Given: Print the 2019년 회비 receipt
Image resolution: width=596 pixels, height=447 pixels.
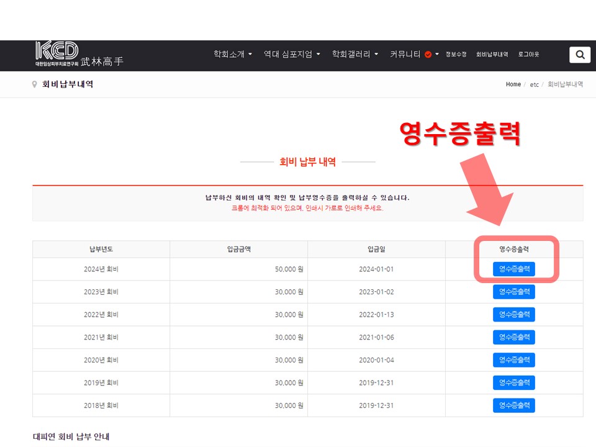Looking at the screenshot, I should point(513,382).
